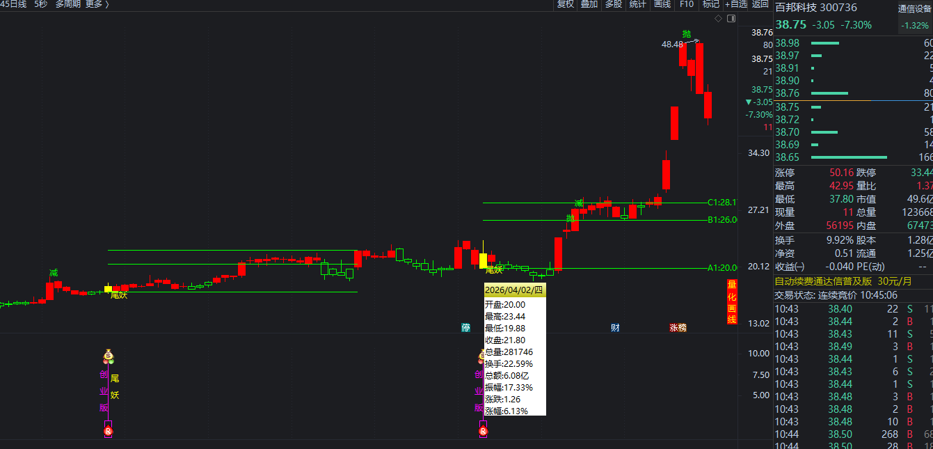Switch to 45日线 period tab
This screenshot has height=449, width=933.
click(x=13, y=4)
